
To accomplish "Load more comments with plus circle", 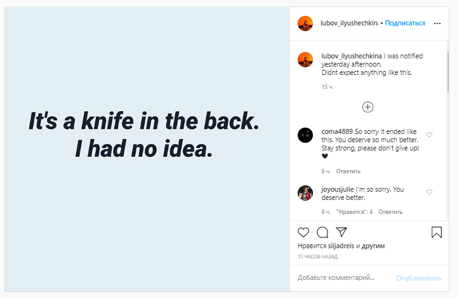I will coord(368,107).
